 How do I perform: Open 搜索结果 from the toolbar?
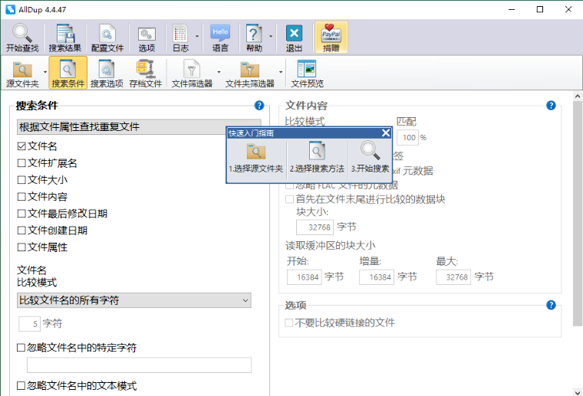click(65, 37)
